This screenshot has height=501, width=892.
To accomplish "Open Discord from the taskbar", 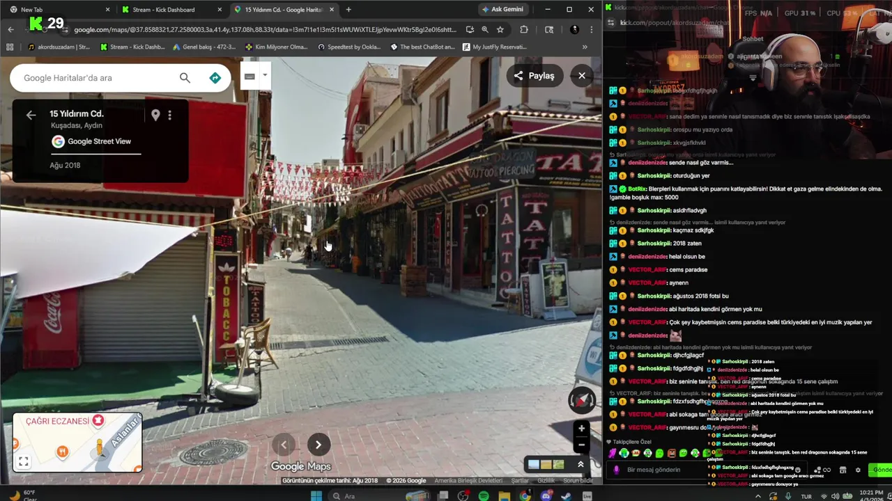I will (546, 495).
